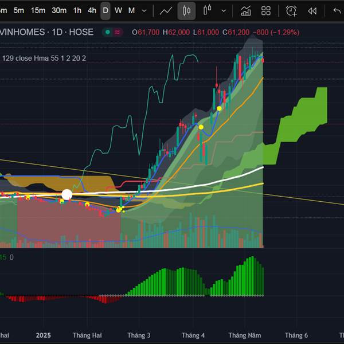Select the 15m timeframe
This screenshot has width=344, height=344.
[38, 10]
